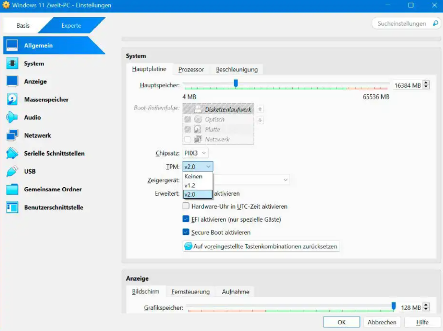The width and height of the screenshot is (443, 331).
Task: Disable EFI aktivieren checkbox
Action: point(186,219)
